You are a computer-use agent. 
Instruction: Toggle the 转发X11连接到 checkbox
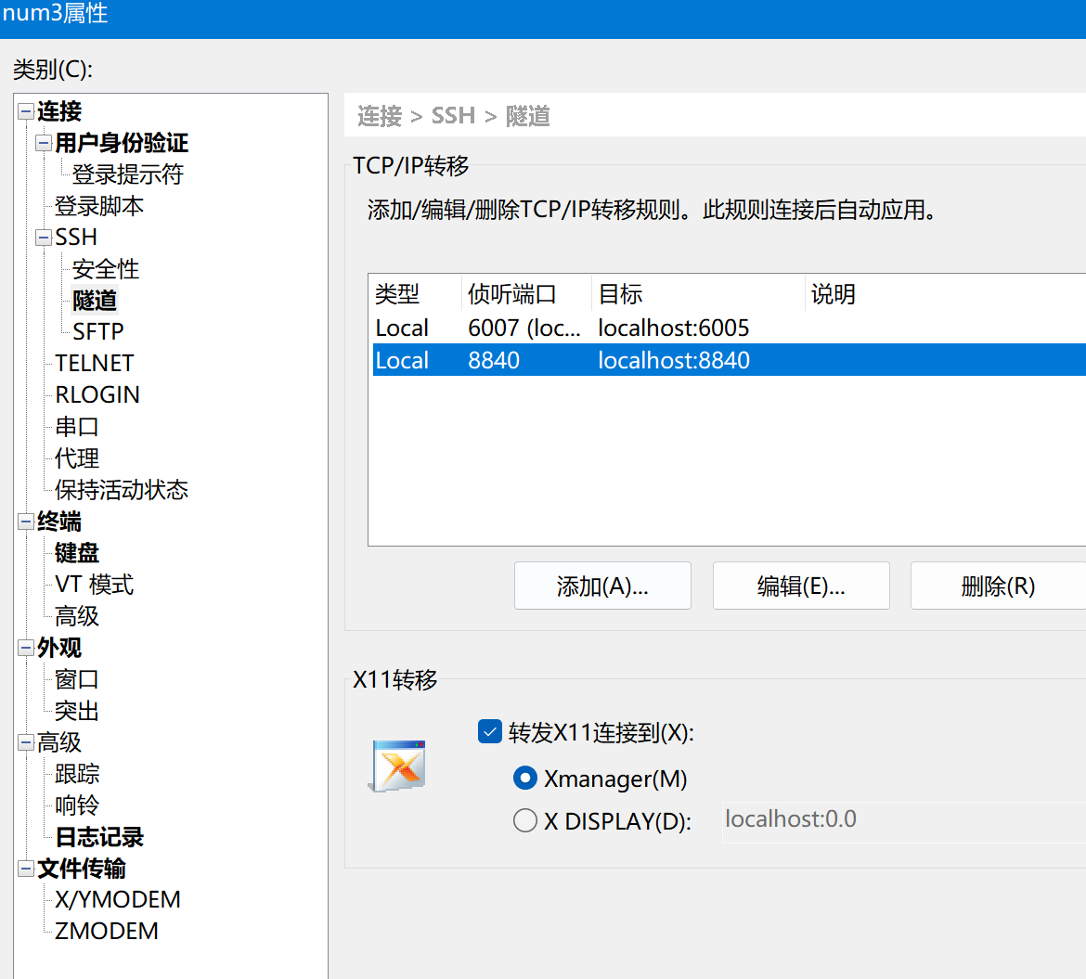pyautogui.click(x=489, y=732)
